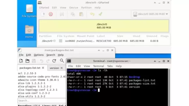The width and height of the screenshot is (189, 106).
Task: Click the red delete partition icon
Action: [x=51, y=14]
